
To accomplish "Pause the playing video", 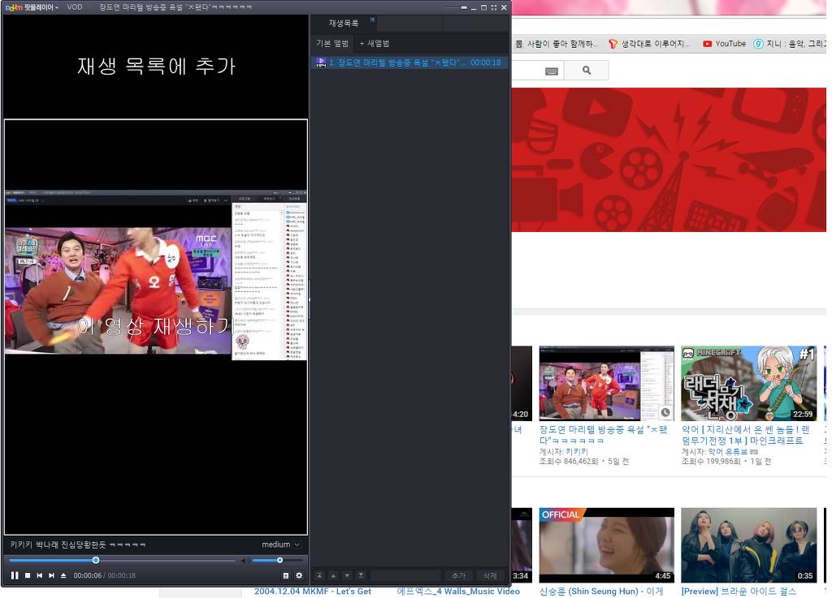I will pos(15,575).
